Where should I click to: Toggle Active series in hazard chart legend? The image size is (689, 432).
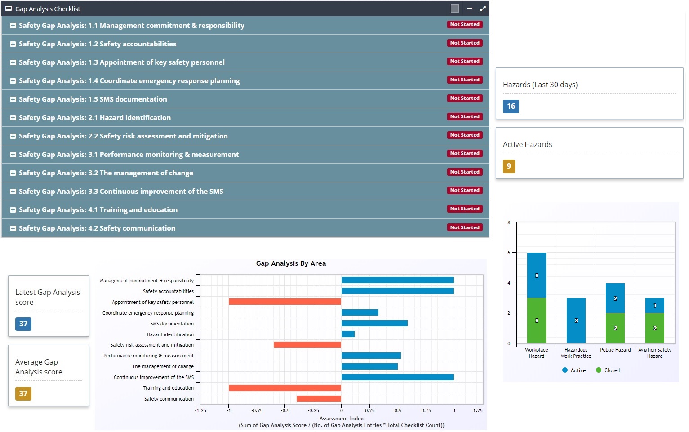(574, 370)
